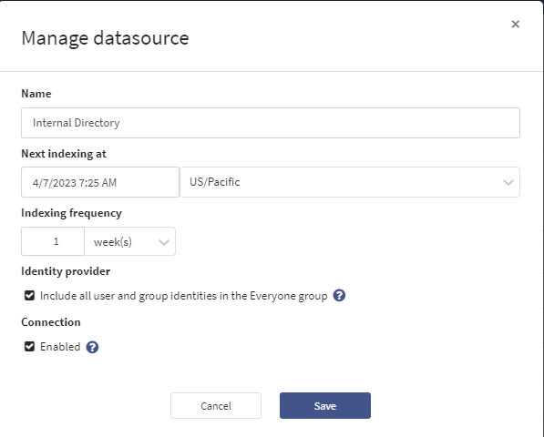Uncheck the Enabled connection checkbox
Image resolution: width=544 pixels, height=437 pixels.
tap(29, 347)
